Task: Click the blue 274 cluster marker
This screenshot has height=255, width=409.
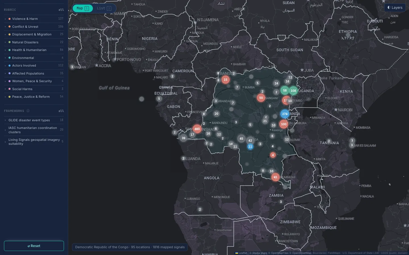Action: click(285, 114)
